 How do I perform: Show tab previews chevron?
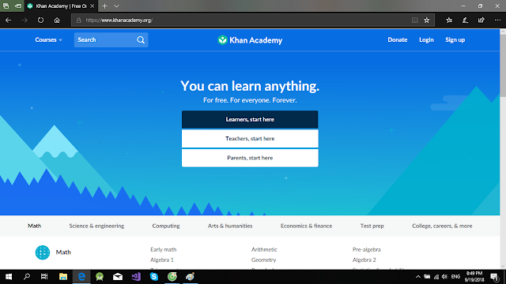point(116,6)
